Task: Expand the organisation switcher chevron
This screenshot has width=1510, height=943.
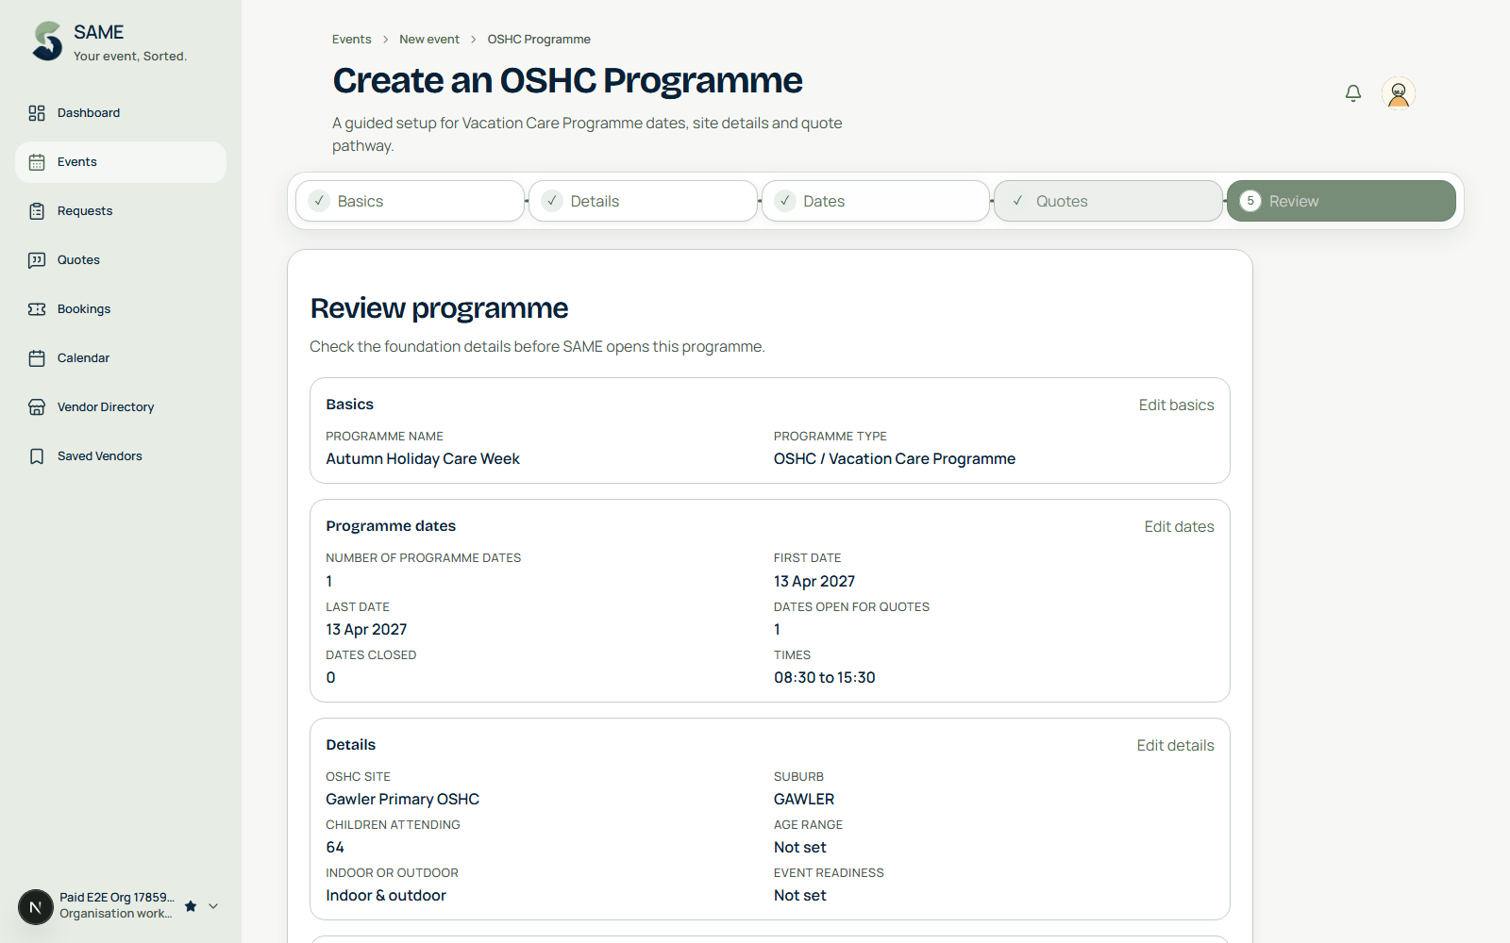Action: click(x=213, y=906)
